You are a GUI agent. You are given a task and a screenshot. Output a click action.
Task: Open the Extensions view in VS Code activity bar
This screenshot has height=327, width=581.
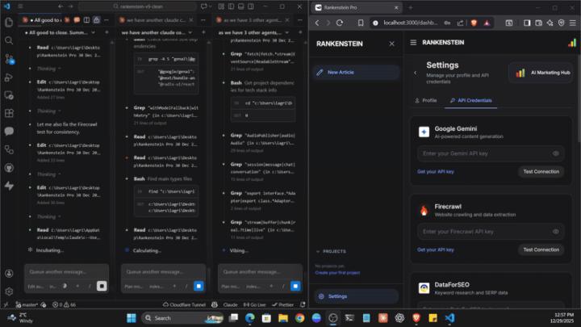(x=9, y=113)
